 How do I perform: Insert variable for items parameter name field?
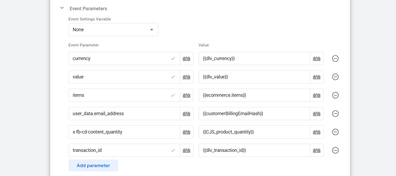[186, 95]
